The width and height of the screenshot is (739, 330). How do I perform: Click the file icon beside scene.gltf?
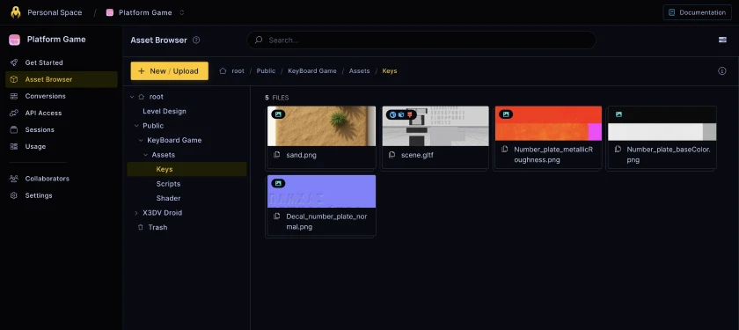coord(391,155)
